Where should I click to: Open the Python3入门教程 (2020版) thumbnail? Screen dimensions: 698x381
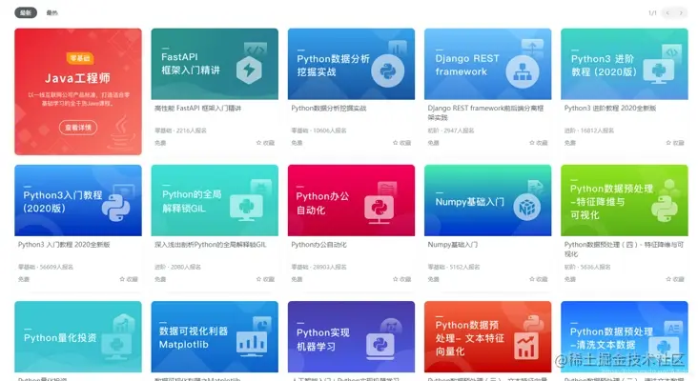78,201
